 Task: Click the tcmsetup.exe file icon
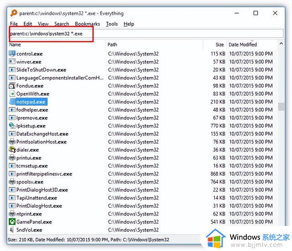pos(12,166)
